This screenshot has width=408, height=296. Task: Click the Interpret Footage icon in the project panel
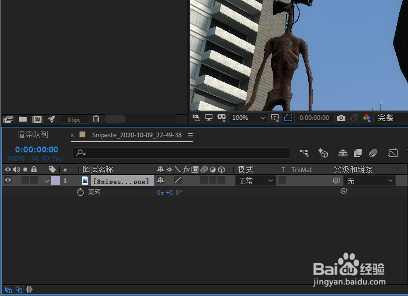[x=9, y=119]
